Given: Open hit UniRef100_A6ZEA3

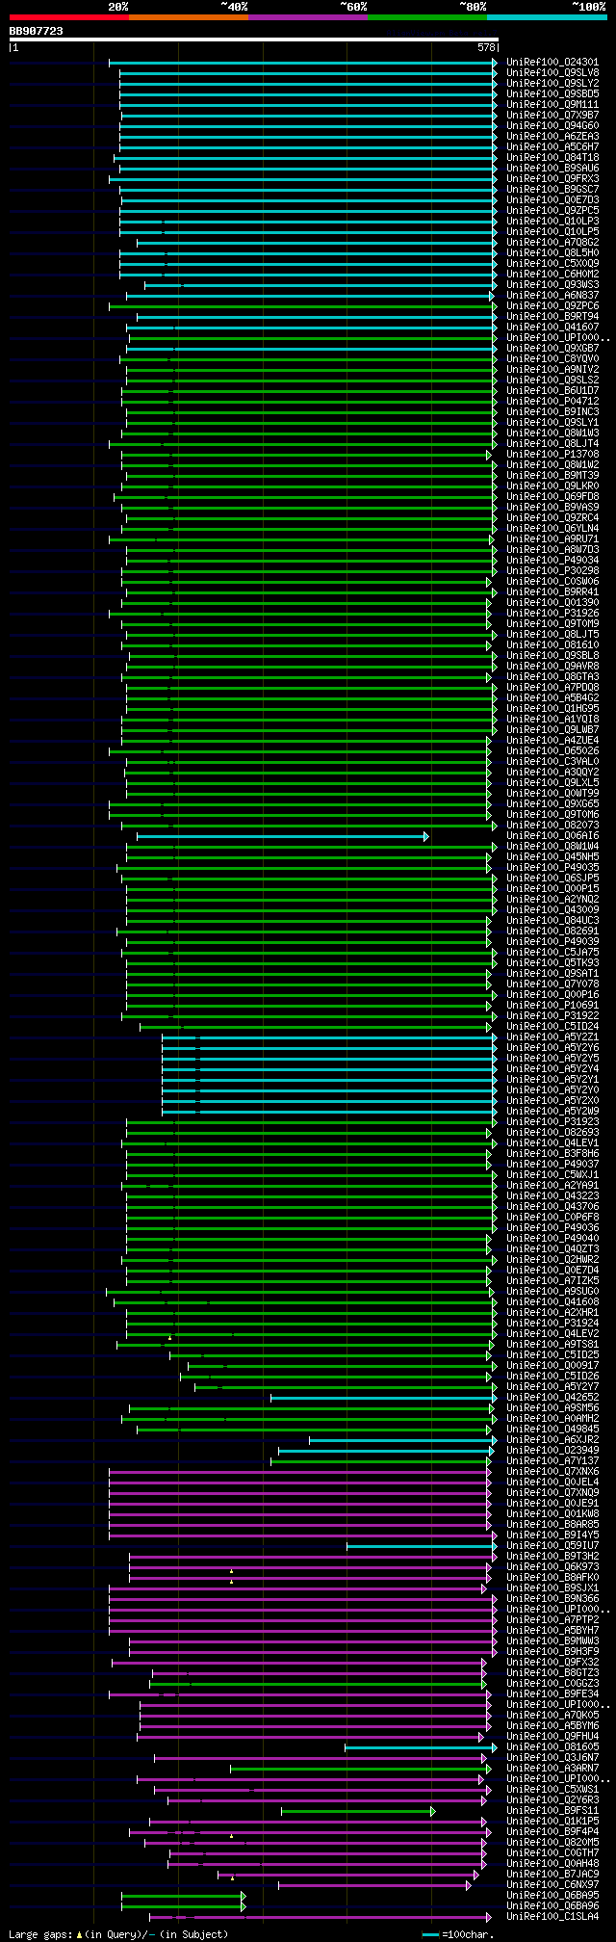Looking at the screenshot, I should [x=552, y=137].
